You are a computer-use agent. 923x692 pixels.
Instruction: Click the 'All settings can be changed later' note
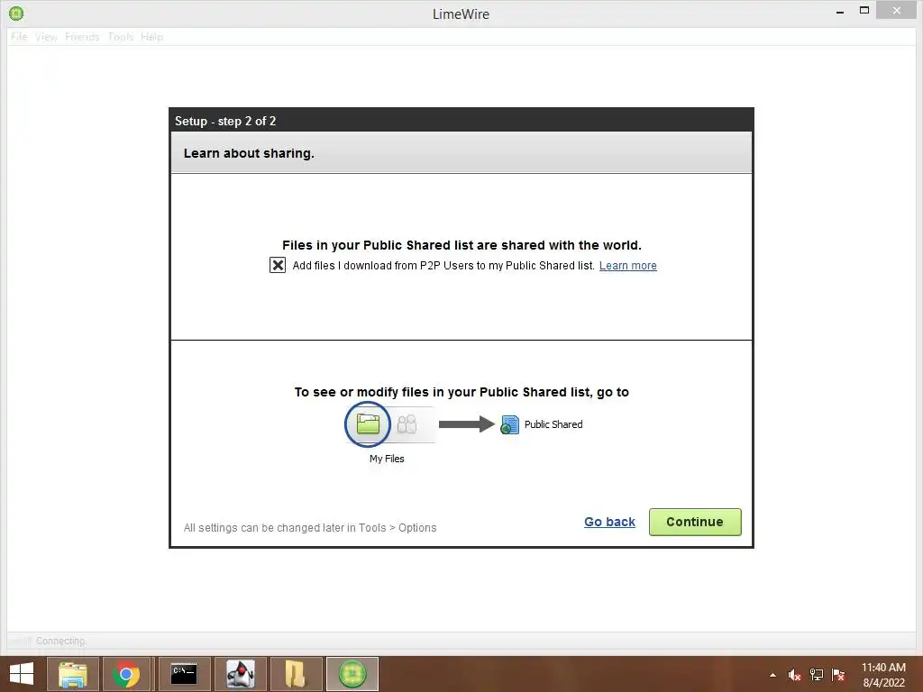click(x=310, y=528)
